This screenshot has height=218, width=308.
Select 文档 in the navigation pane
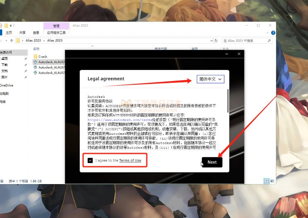4,71
